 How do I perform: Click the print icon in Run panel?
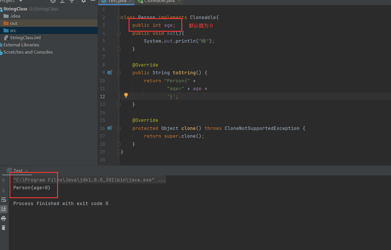(3, 218)
